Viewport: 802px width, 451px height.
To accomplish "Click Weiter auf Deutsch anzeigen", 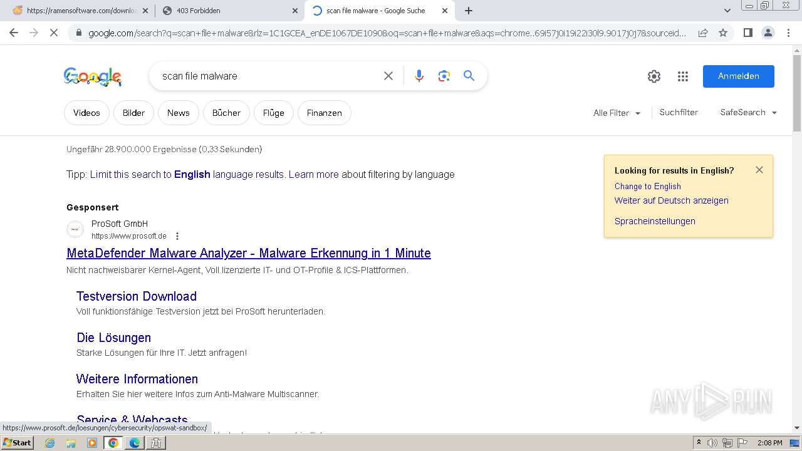I will tap(671, 200).
